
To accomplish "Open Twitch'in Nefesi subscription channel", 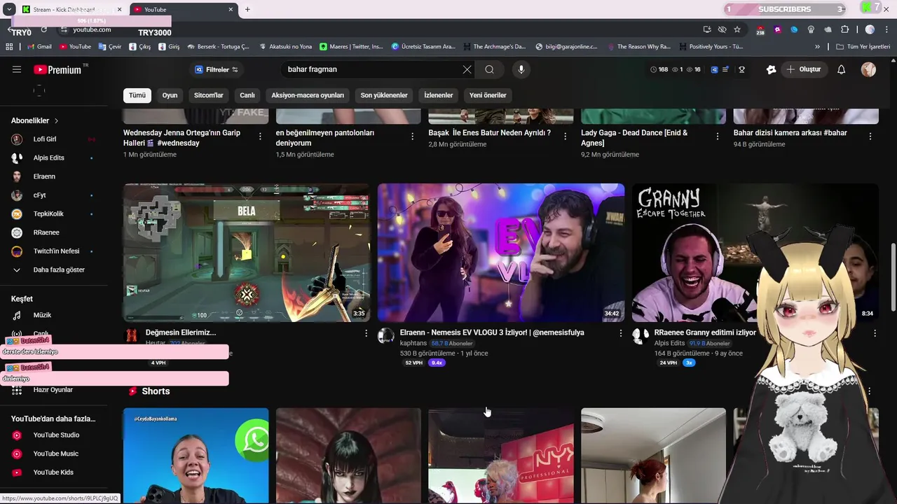I will tap(57, 251).
